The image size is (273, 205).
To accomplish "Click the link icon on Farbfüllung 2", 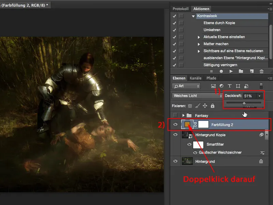I will pyautogui.click(x=195, y=124).
